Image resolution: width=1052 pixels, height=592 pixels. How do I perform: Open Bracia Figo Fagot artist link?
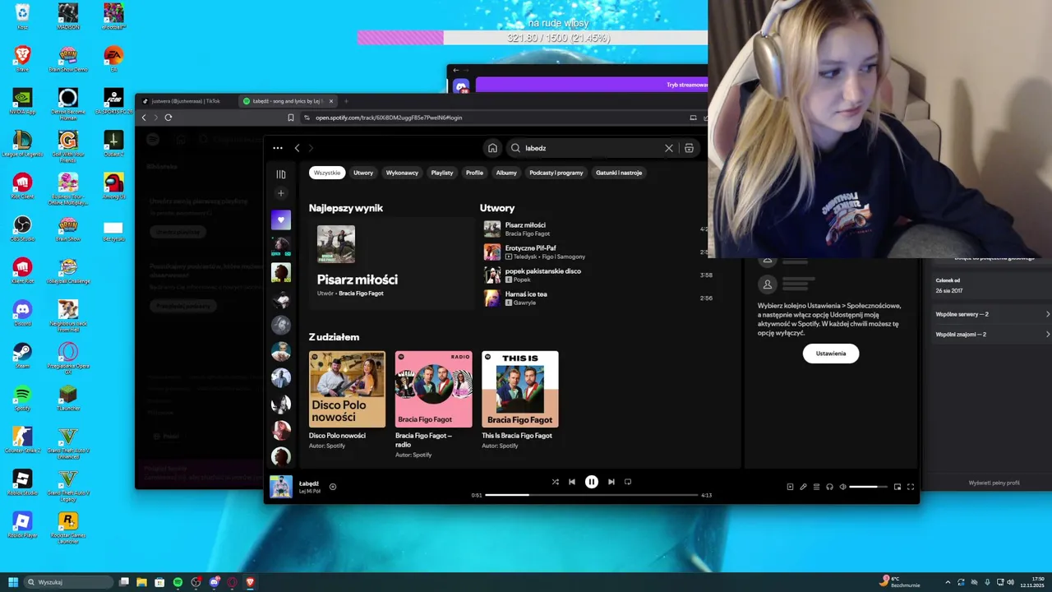[x=362, y=294]
